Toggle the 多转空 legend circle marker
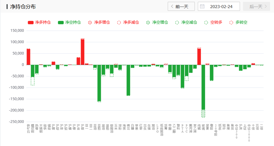 231,22
